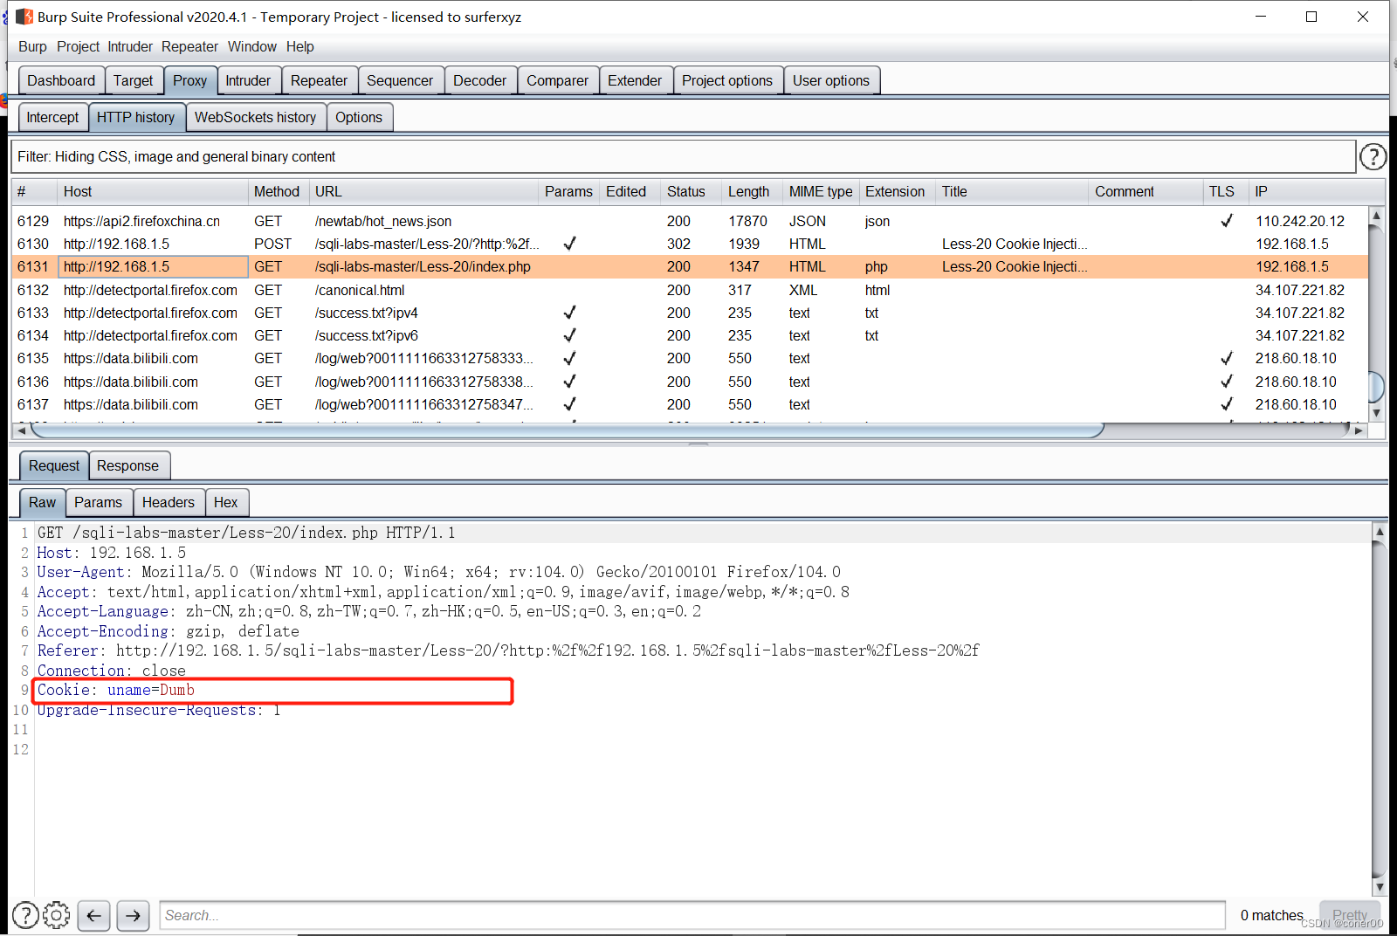This screenshot has width=1397, height=936.
Task: Open the Burp menu
Action: pos(32,47)
